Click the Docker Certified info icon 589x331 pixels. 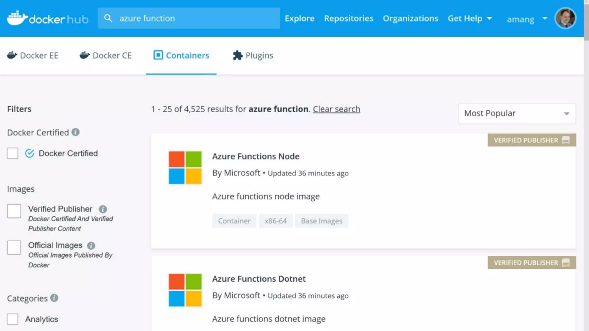coord(75,132)
